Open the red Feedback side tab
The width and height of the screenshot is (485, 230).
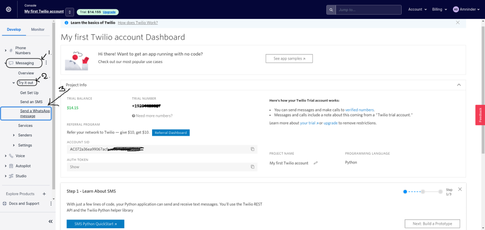[x=480, y=115]
